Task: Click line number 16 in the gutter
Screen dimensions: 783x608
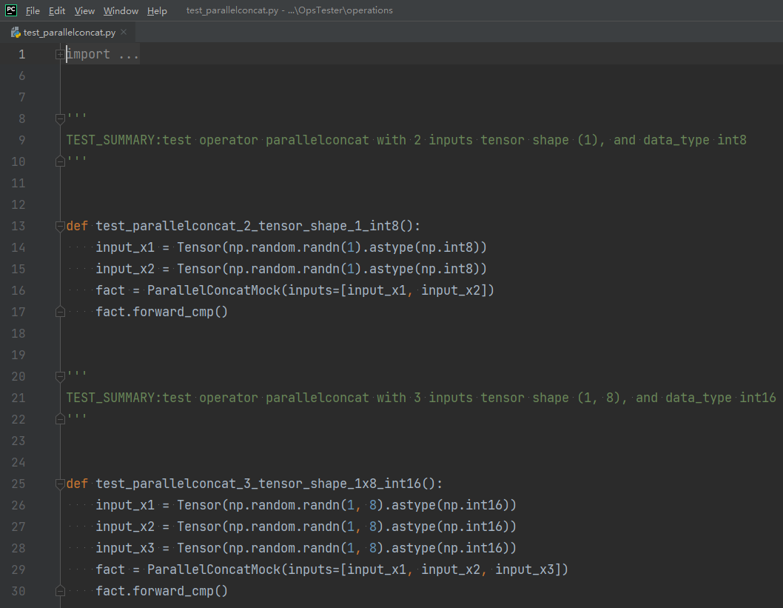Action: 18,290
